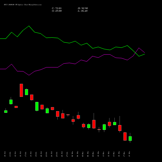The width and height of the screenshot is (162, 162).
Task: Select the last green candle for 18 Mar
Action: [130, 139]
